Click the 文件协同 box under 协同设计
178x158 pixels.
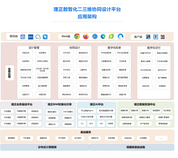pos(65,53)
